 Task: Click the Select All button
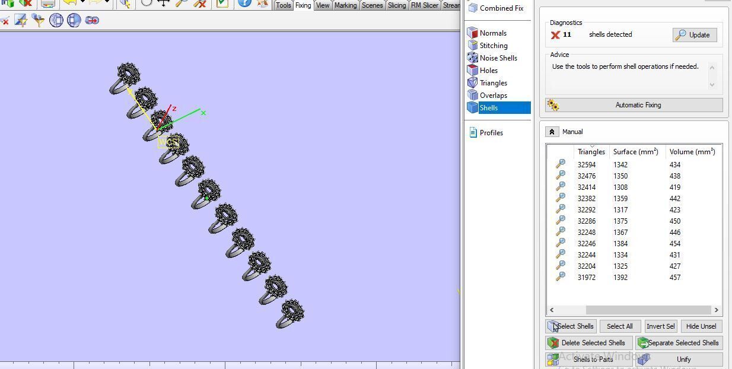pos(619,326)
